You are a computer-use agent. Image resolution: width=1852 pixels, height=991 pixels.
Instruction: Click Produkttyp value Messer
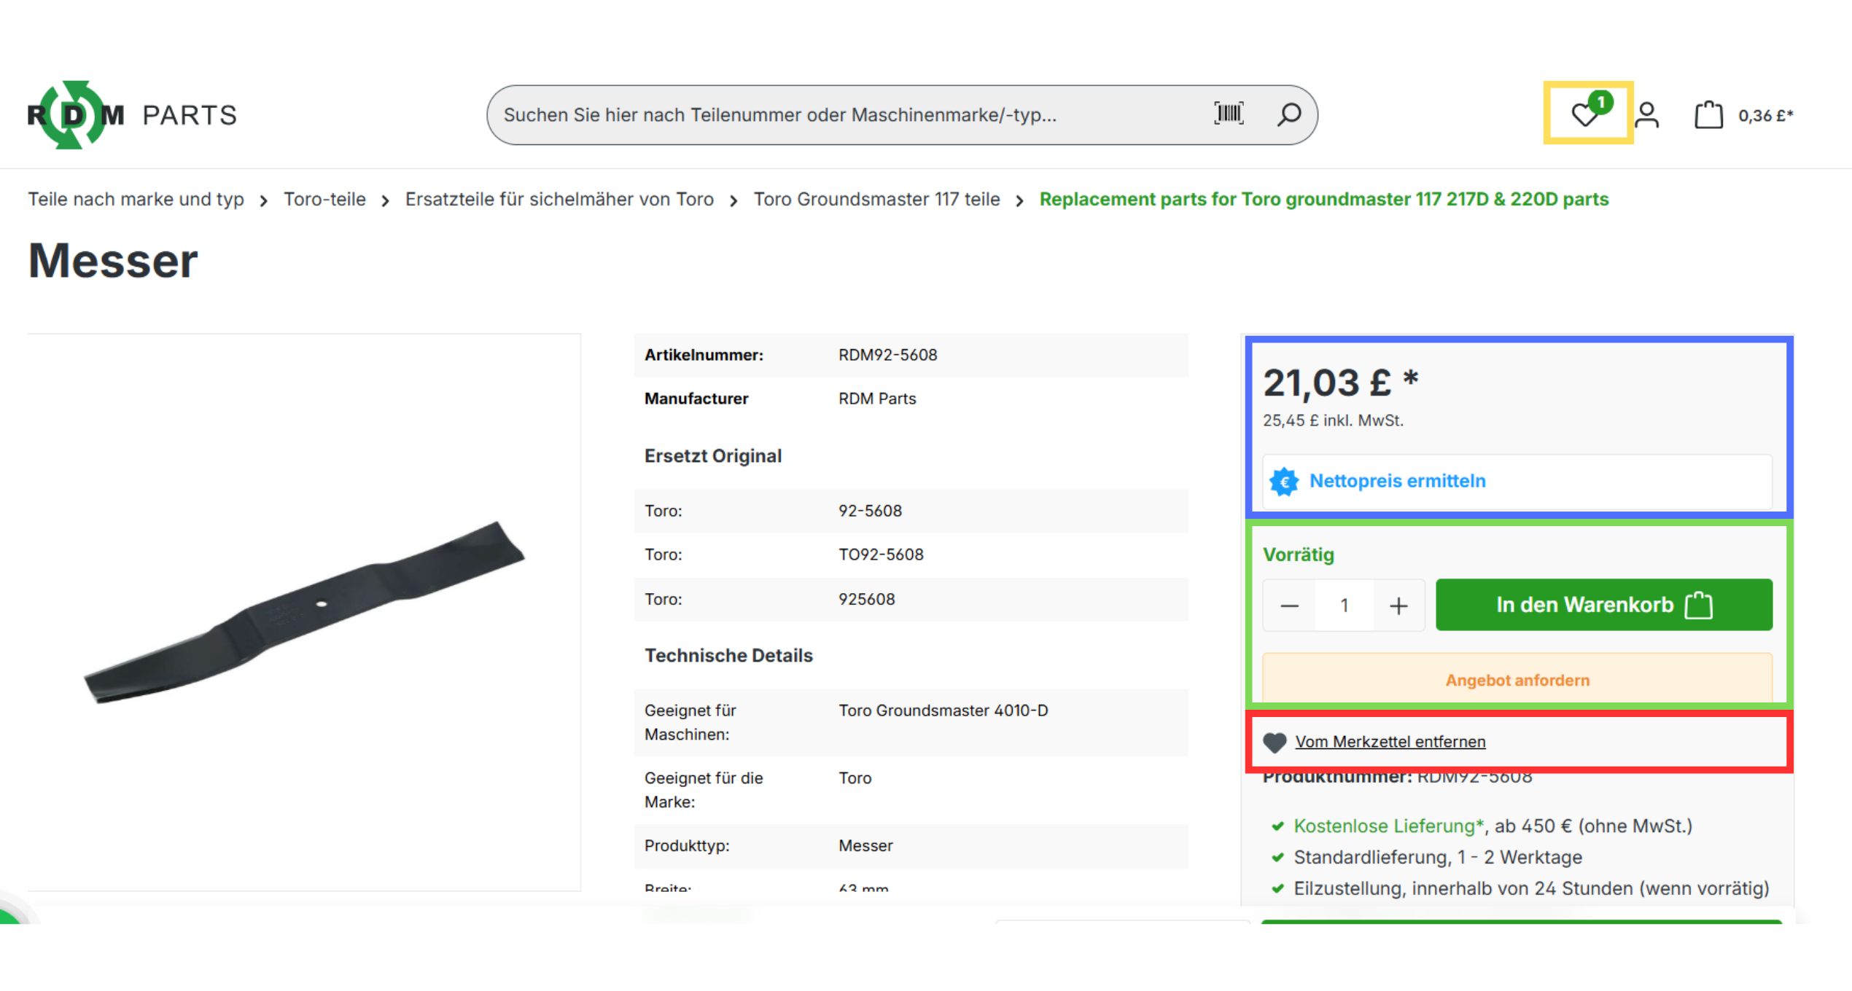865,846
